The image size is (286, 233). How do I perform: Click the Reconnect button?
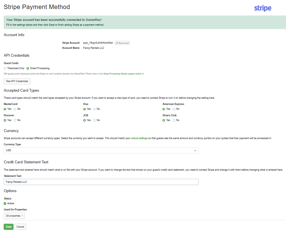[x=122, y=43]
